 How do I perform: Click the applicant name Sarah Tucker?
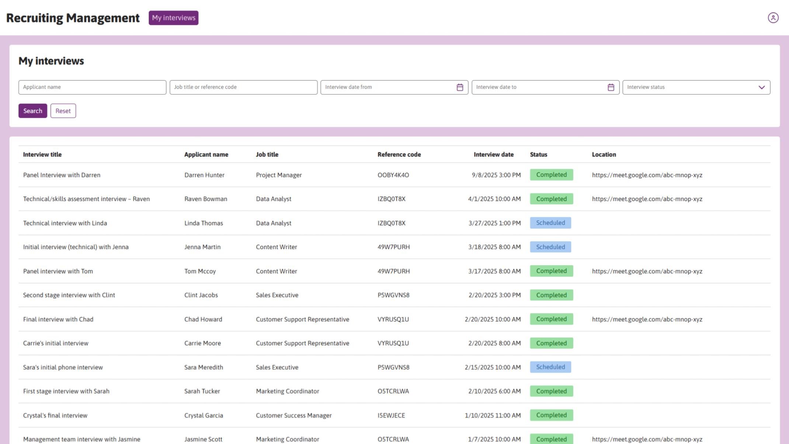click(202, 391)
